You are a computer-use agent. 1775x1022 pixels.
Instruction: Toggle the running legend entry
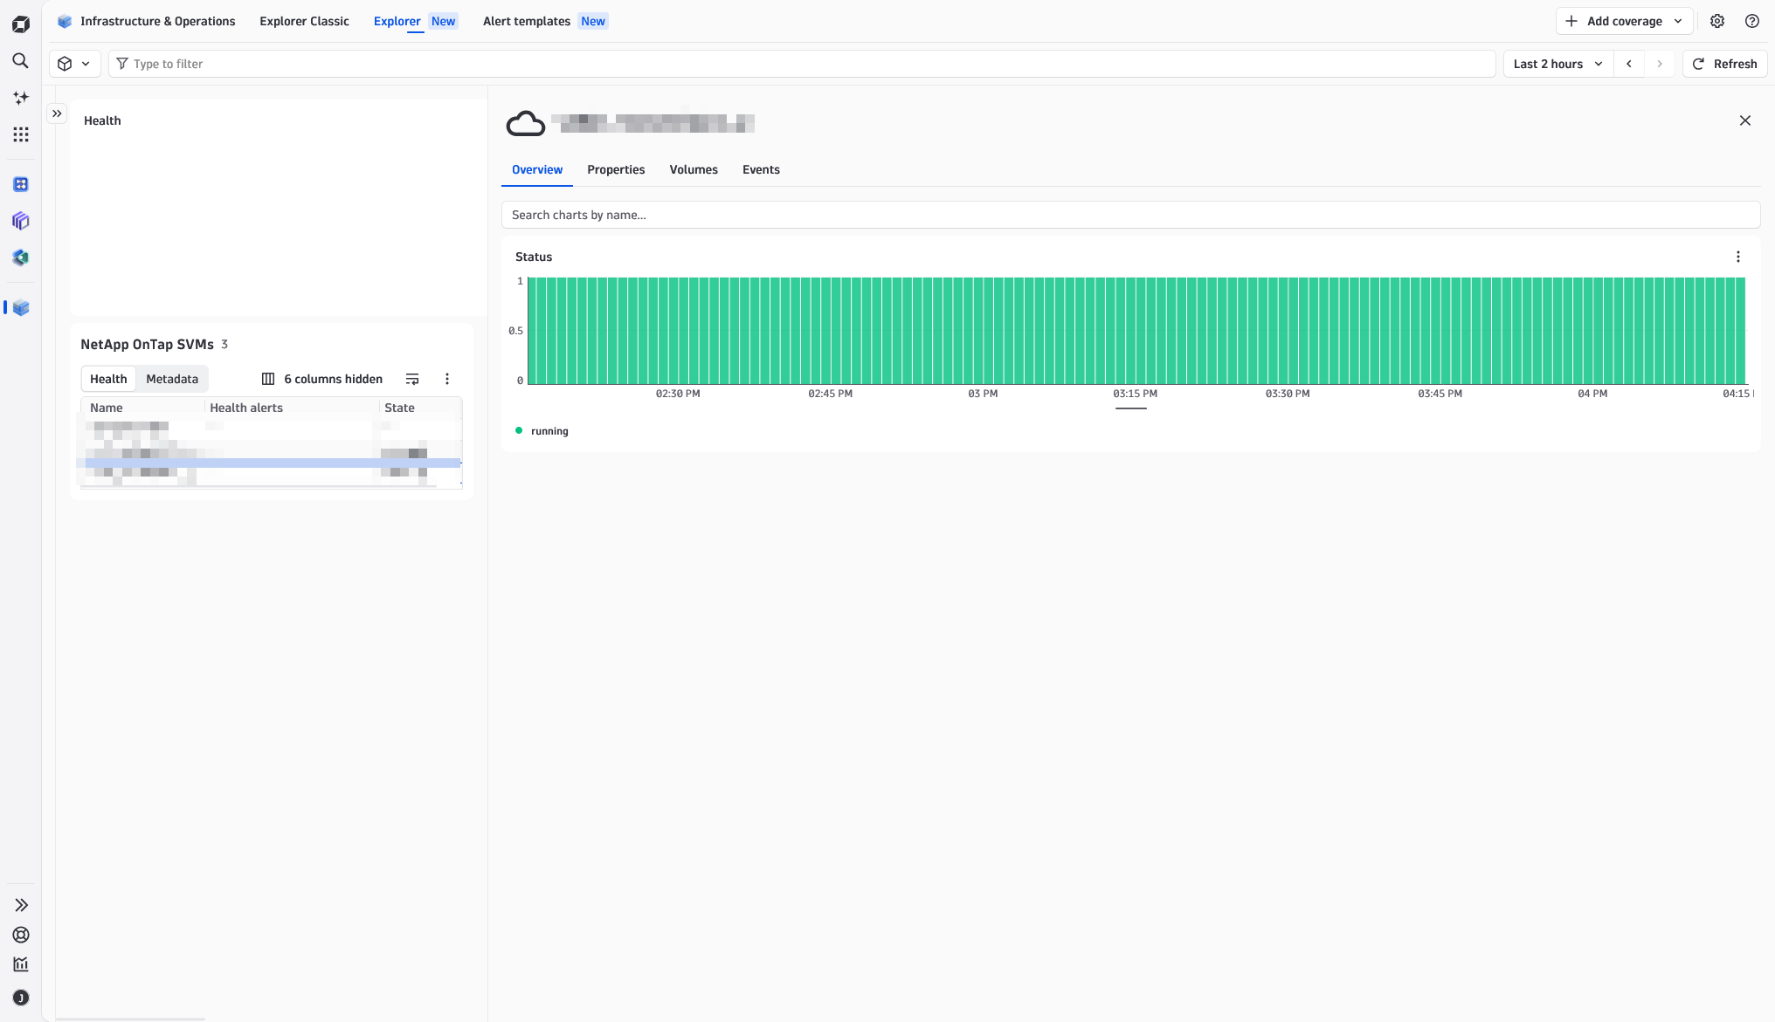[542, 431]
